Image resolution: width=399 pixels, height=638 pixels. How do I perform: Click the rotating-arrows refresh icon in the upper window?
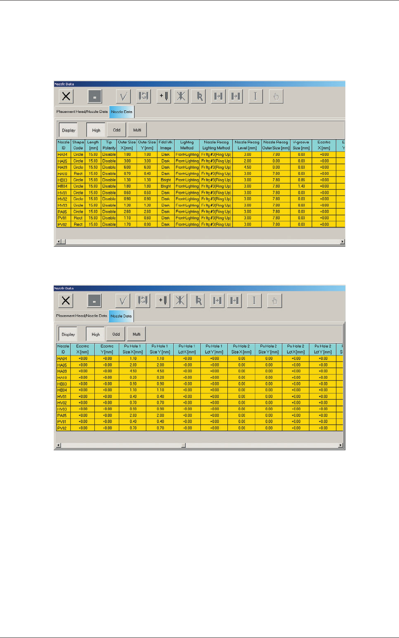pos(144,96)
